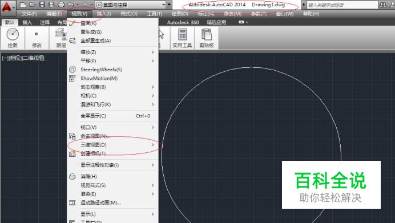Expand the 漫游和飞行(K) submenu
395x223 pixels.
point(112,104)
